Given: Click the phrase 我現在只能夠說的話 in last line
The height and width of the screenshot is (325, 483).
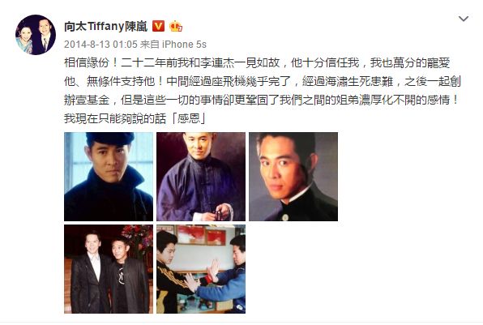Looking at the screenshot, I should 115,118.
